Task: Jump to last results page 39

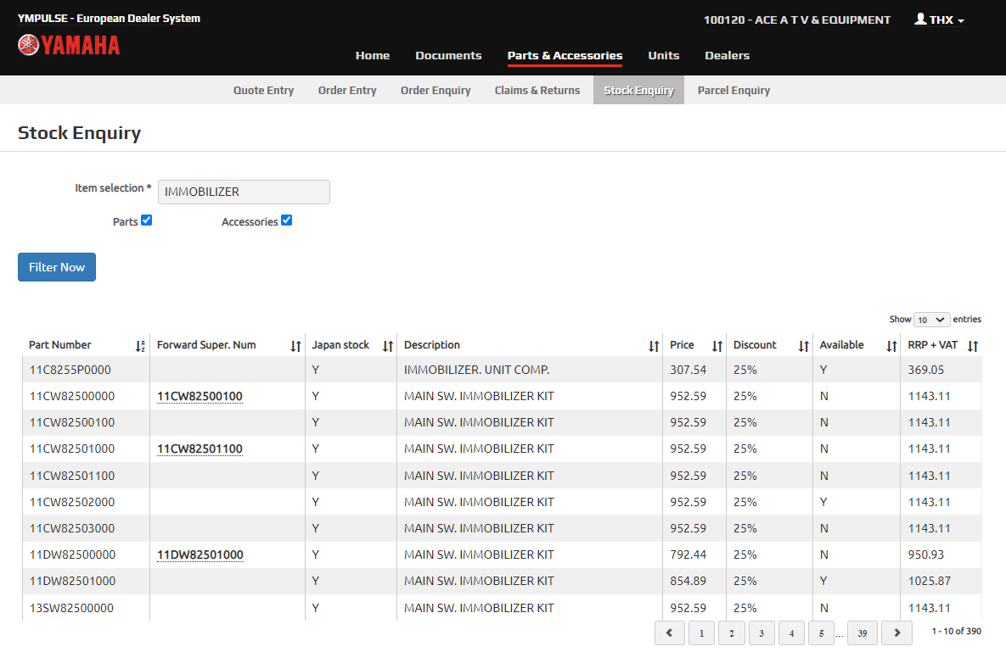Action: click(863, 632)
